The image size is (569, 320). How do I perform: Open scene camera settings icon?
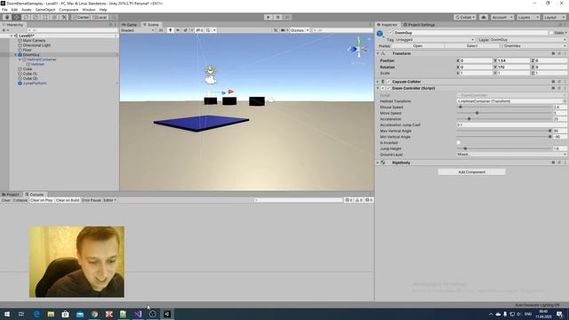click(284, 30)
